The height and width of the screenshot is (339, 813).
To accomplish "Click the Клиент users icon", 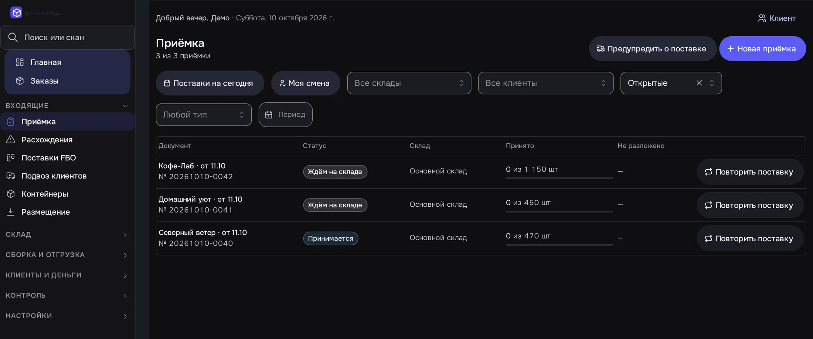I will point(762,18).
